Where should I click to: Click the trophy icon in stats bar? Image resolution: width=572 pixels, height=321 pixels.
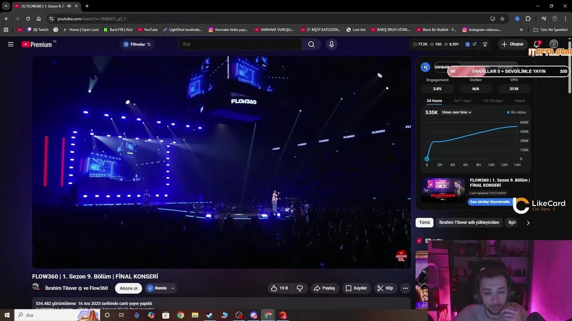coord(485,44)
